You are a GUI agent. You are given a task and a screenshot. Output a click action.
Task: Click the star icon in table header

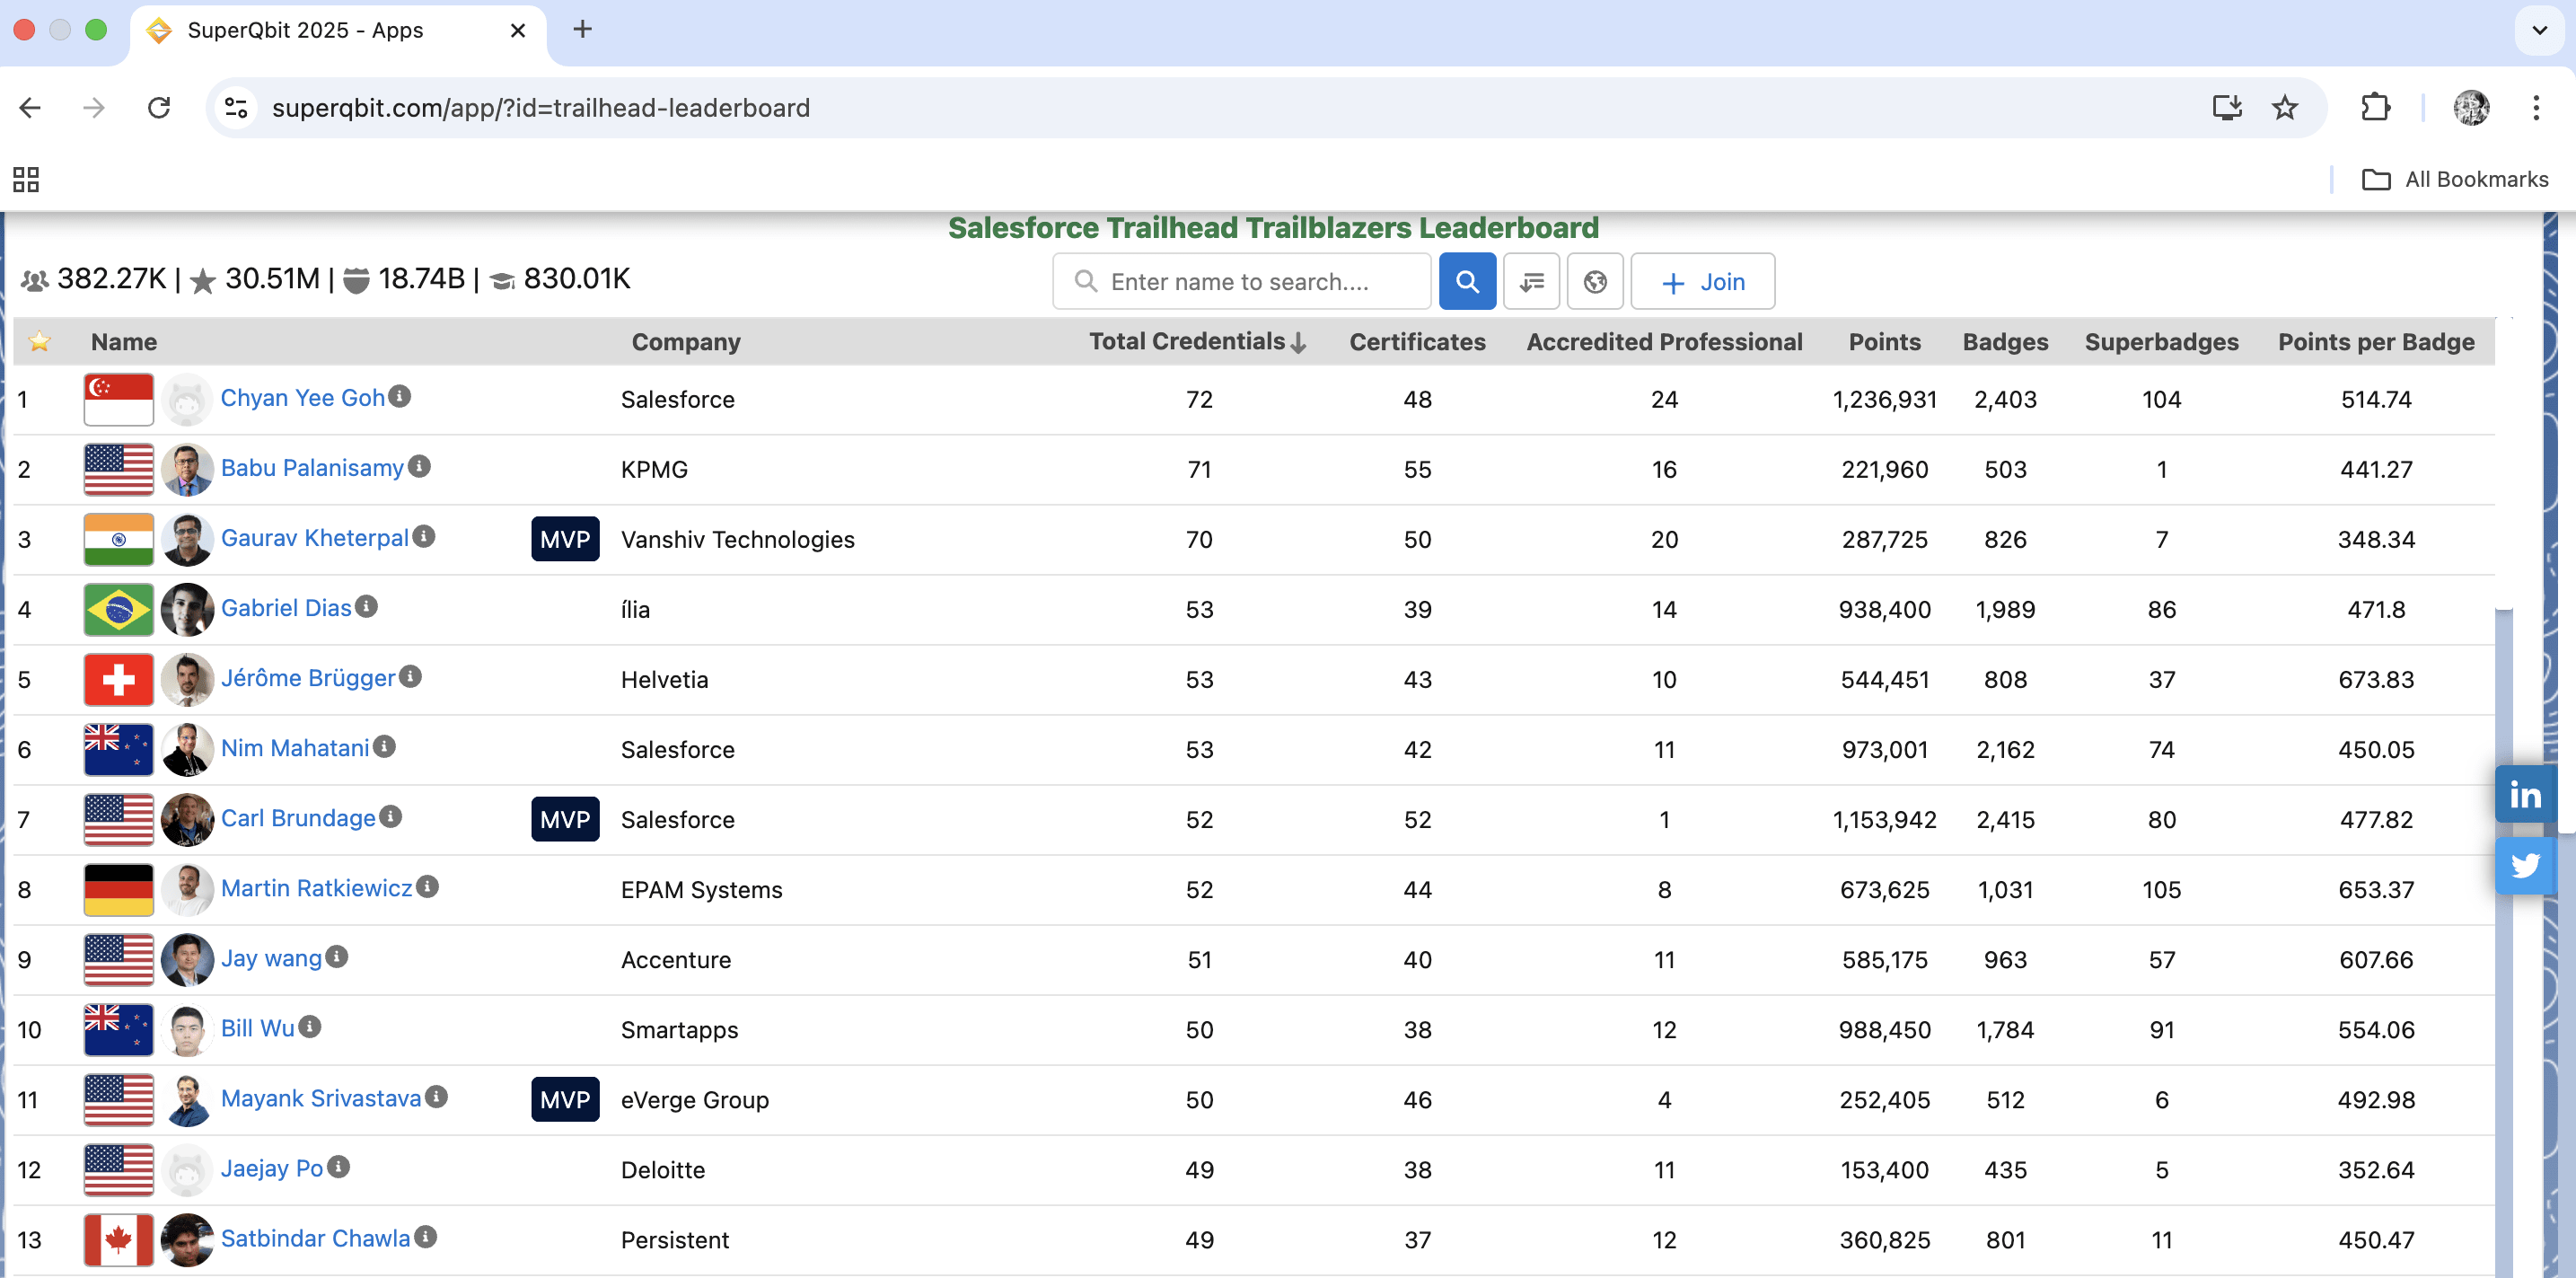39,342
